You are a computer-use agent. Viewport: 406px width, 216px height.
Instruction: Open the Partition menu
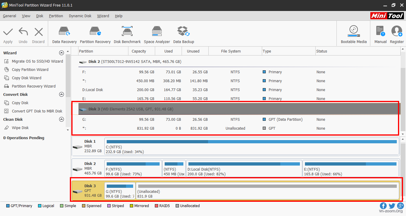coord(56,16)
